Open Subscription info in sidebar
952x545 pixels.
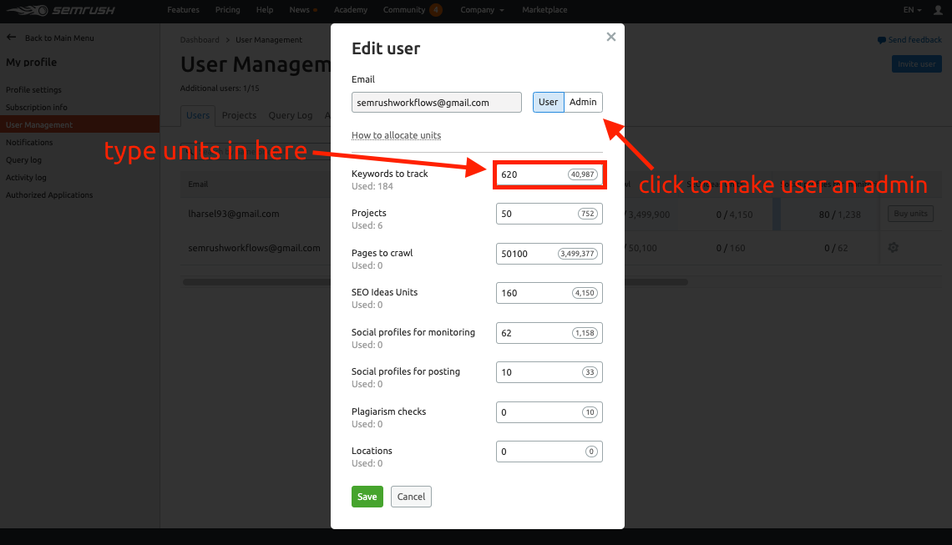37,108
